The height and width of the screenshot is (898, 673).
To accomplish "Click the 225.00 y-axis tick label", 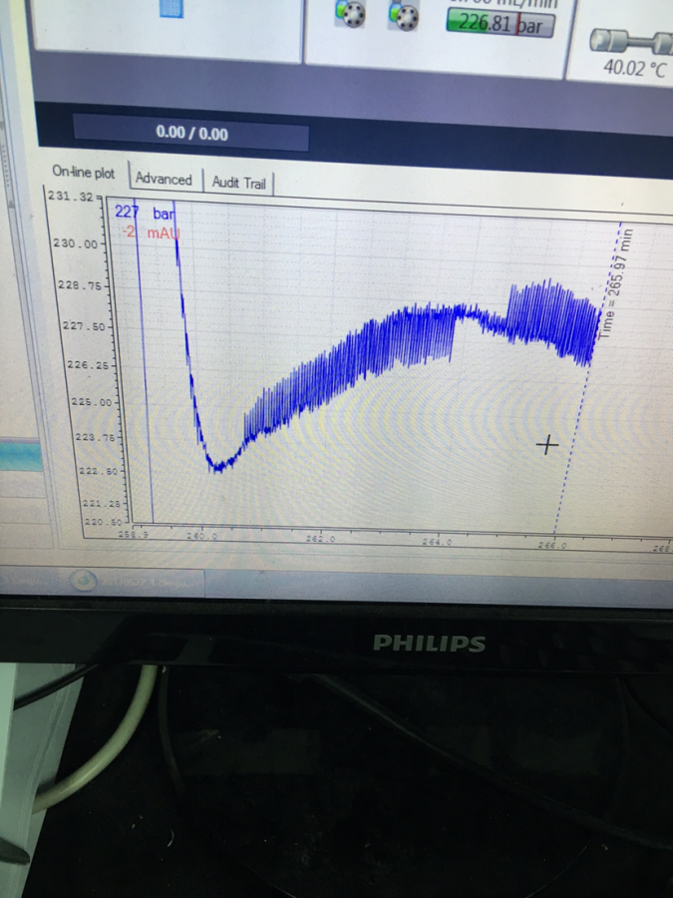I will pyautogui.click(x=92, y=402).
